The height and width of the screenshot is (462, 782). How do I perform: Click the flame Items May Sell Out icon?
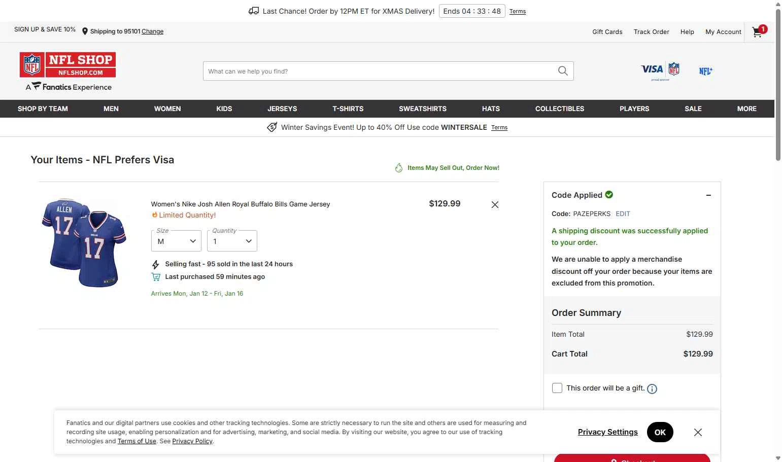399,168
